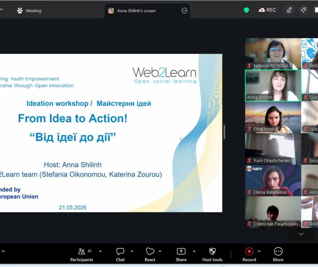Select Olha Hapii's video tile
The image size is (318, 267).
pyautogui.click(x=273, y=117)
